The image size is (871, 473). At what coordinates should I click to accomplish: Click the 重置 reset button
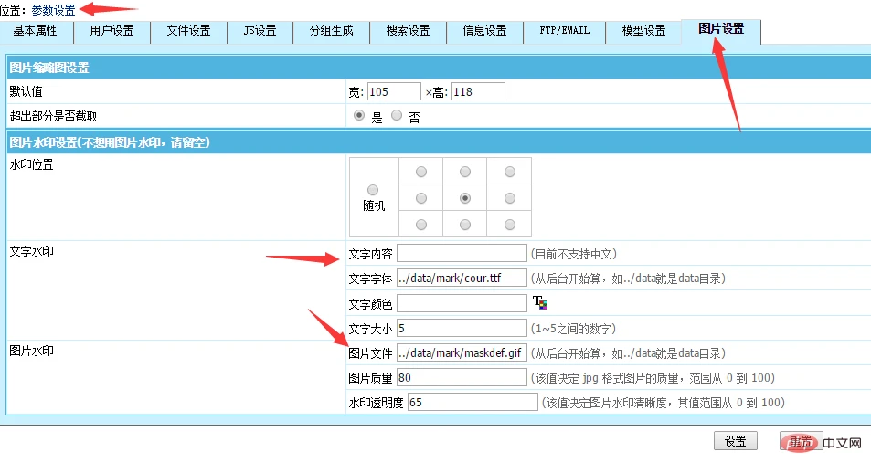801,441
